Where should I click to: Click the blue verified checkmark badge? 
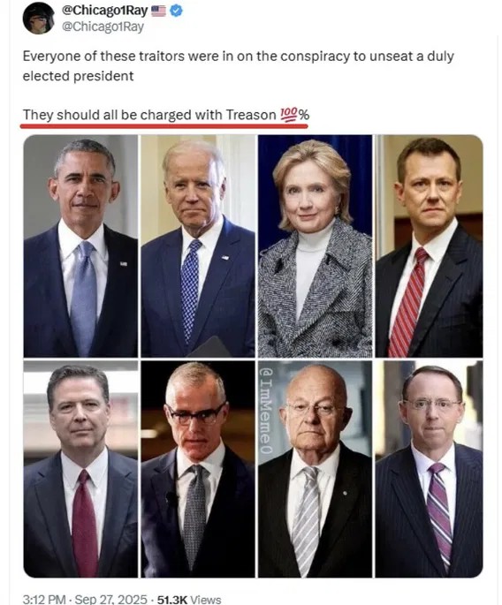pos(177,11)
